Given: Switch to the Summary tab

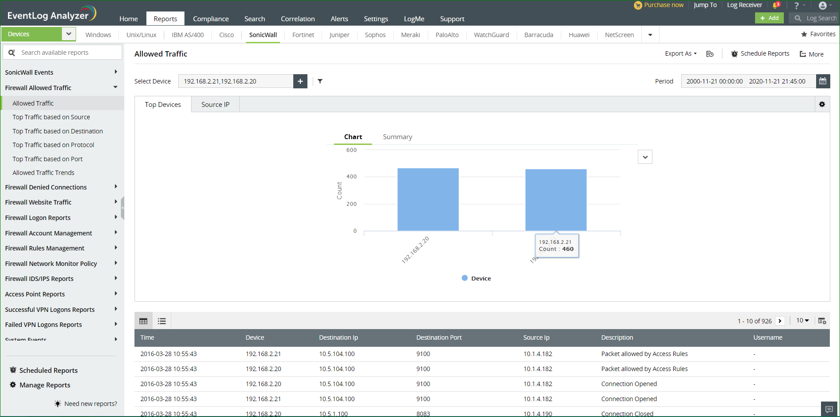Looking at the screenshot, I should [397, 137].
